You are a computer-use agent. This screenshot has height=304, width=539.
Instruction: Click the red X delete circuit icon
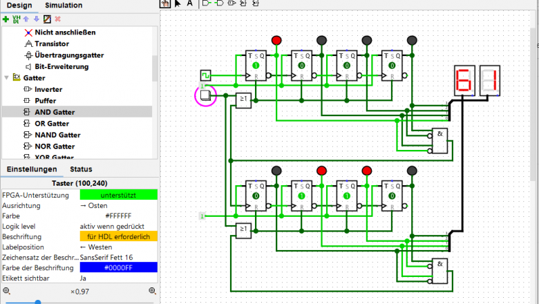click(x=57, y=19)
